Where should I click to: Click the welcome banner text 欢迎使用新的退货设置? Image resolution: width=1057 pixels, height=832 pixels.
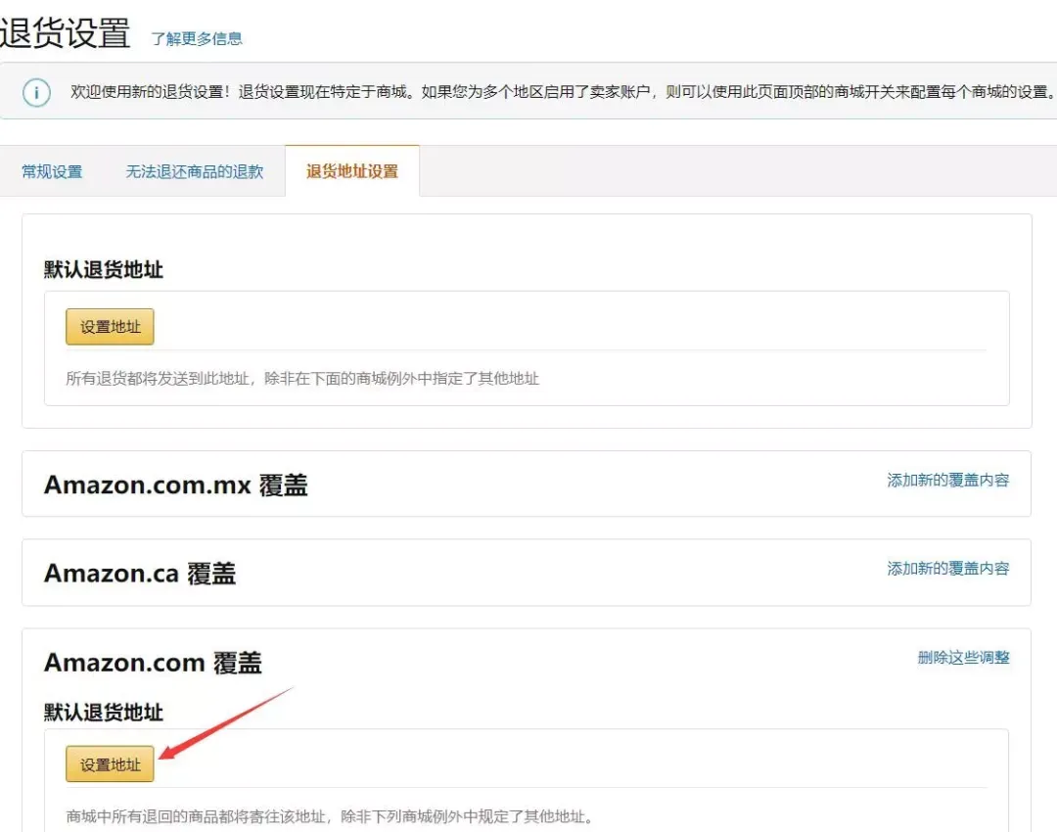(x=146, y=92)
